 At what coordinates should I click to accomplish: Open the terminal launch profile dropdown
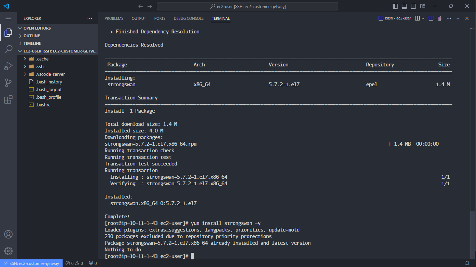423,18
